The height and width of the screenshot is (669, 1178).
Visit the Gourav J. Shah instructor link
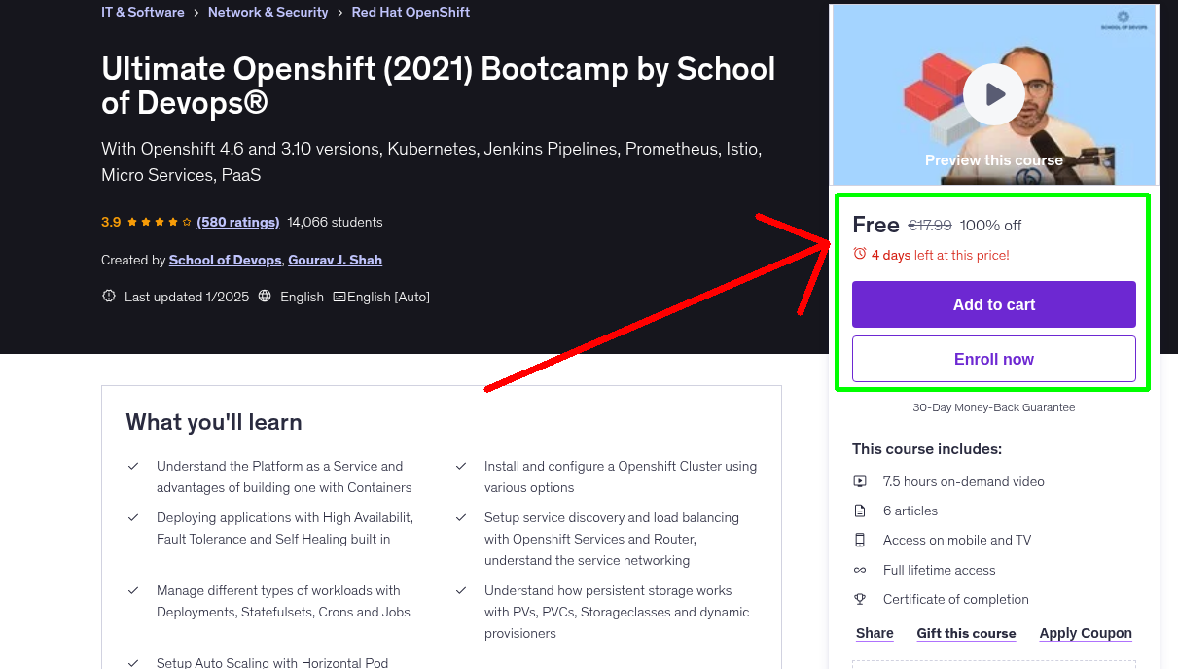[x=334, y=260]
